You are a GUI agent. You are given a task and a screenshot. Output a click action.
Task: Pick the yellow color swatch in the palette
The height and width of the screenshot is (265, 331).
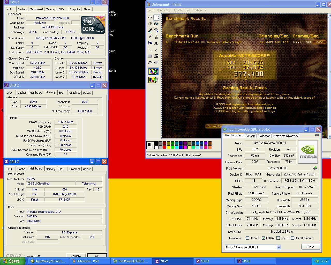click(x=168, y=147)
